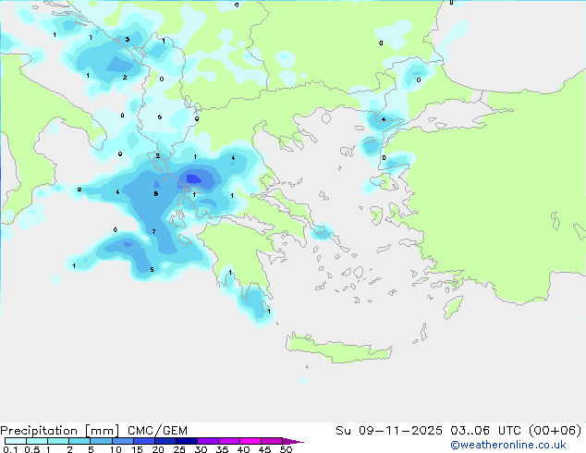This screenshot has width=586, height=453.
Task: Click the 'CMC/GEM' model label
Action: pos(157,431)
